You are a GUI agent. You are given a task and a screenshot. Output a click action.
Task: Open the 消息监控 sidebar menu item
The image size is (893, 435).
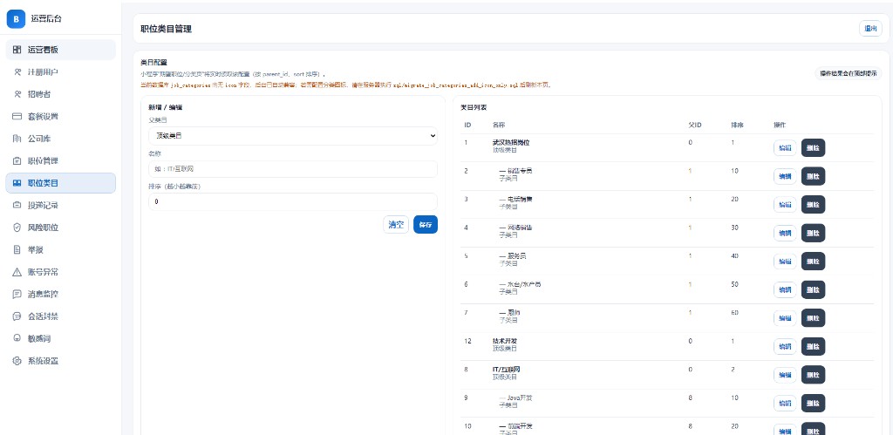tap(61, 294)
